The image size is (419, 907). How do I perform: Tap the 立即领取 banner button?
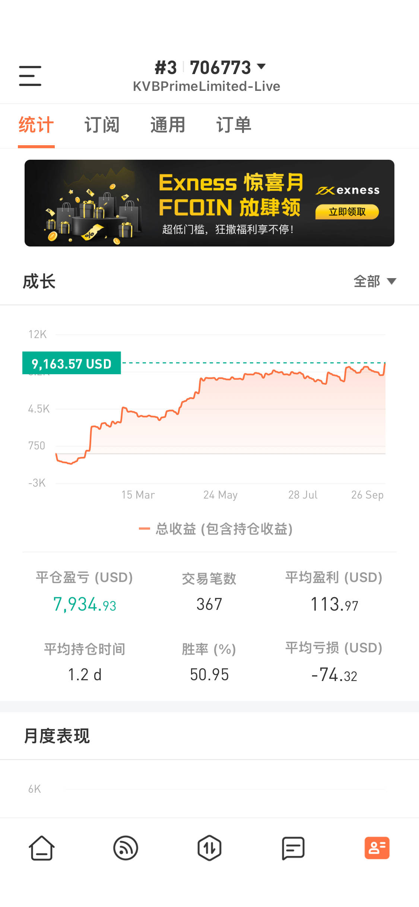tap(347, 212)
